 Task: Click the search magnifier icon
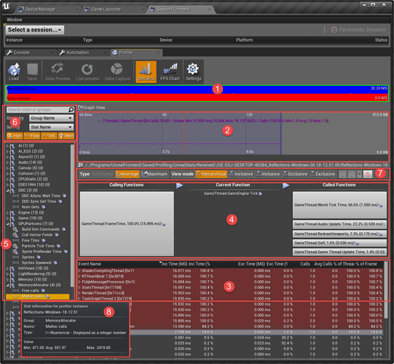tap(71, 110)
